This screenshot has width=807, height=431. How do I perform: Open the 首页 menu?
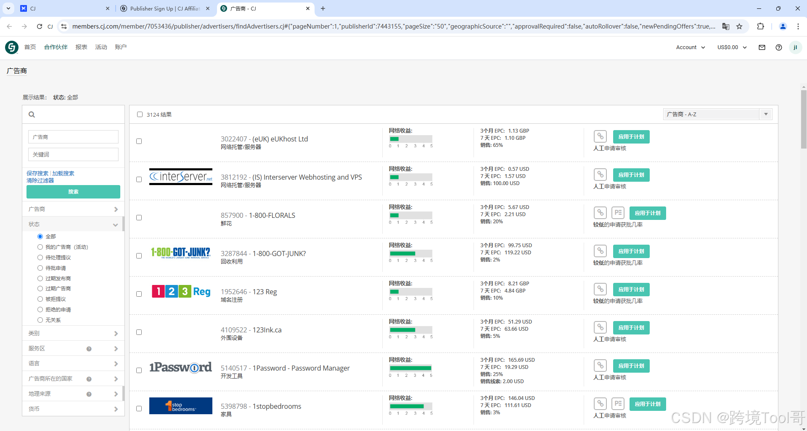coord(30,47)
